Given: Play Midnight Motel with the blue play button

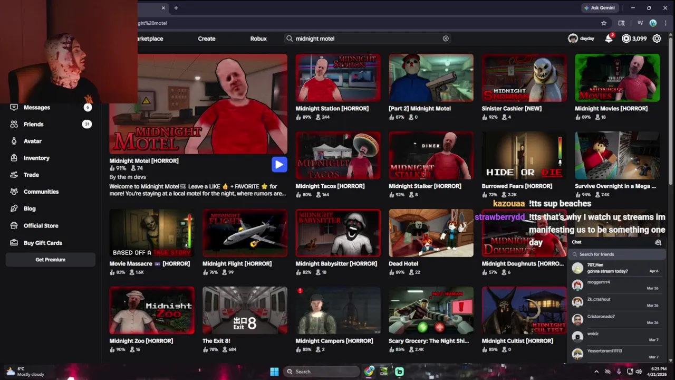Looking at the screenshot, I should (279, 165).
